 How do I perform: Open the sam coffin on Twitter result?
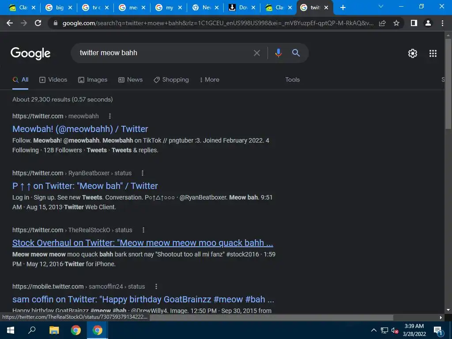tap(143, 300)
